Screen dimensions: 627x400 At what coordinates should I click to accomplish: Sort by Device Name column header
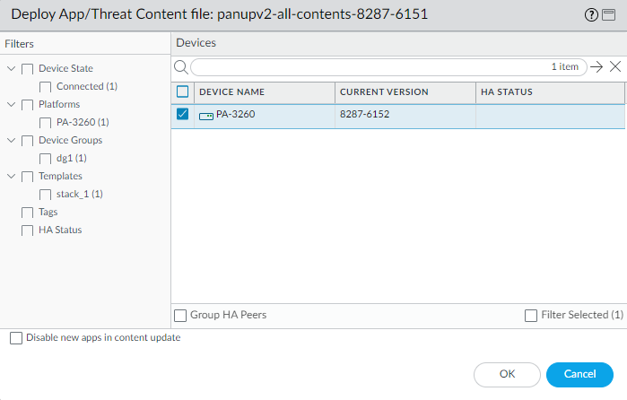coord(264,92)
